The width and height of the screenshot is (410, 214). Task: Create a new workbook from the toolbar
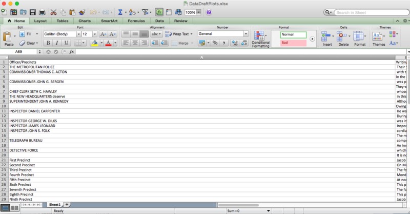tap(4, 12)
